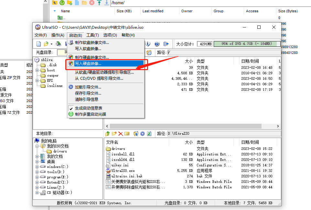Expand the CD 驱动器(K:) node
Viewport: 311px width, 210px height.
click(x=37, y=193)
